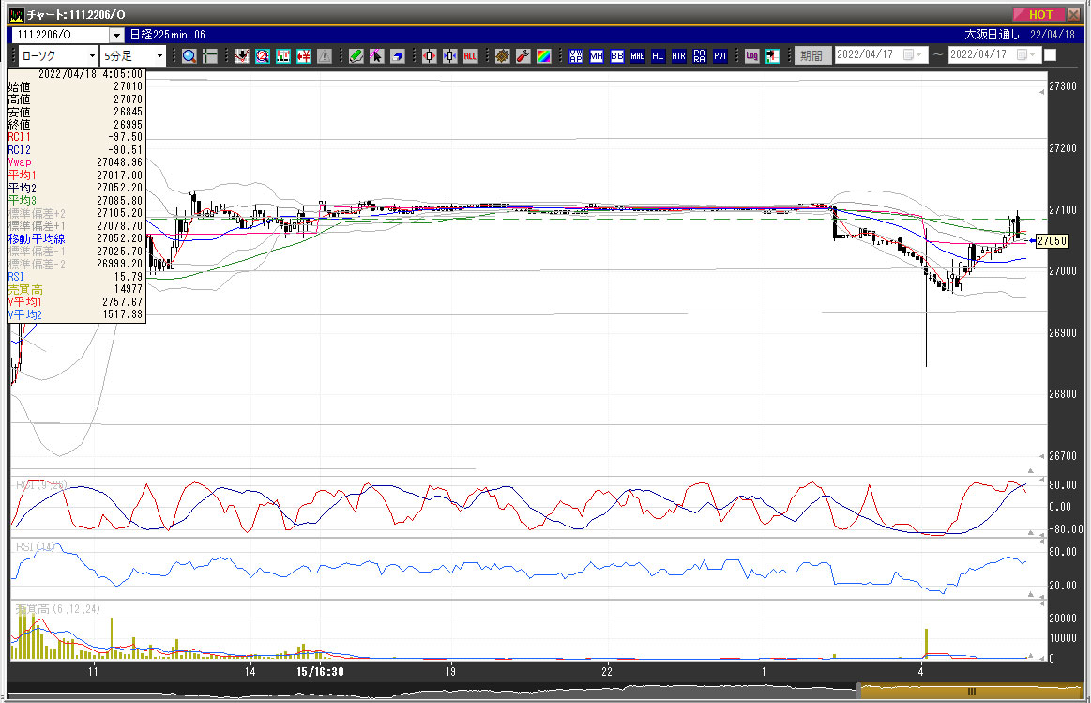Toggle the HL high-low indicator
This screenshot has width=1091, height=703.
[x=658, y=56]
